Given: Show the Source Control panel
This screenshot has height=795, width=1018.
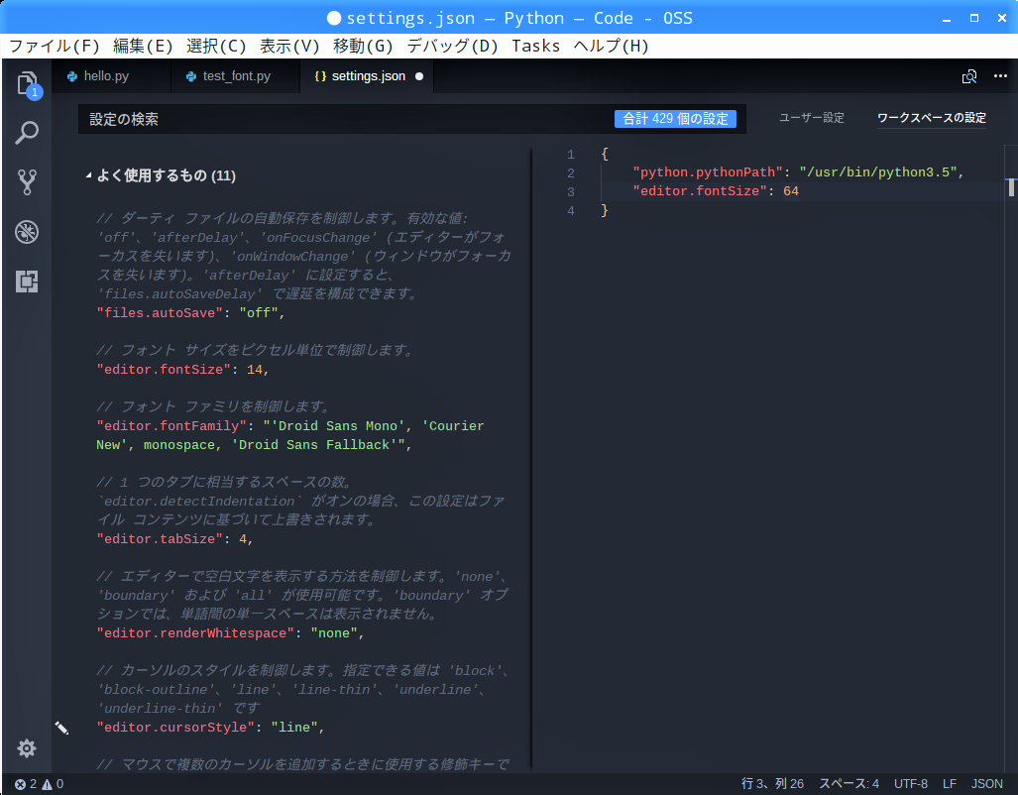Looking at the screenshot, I should point(27,181).
